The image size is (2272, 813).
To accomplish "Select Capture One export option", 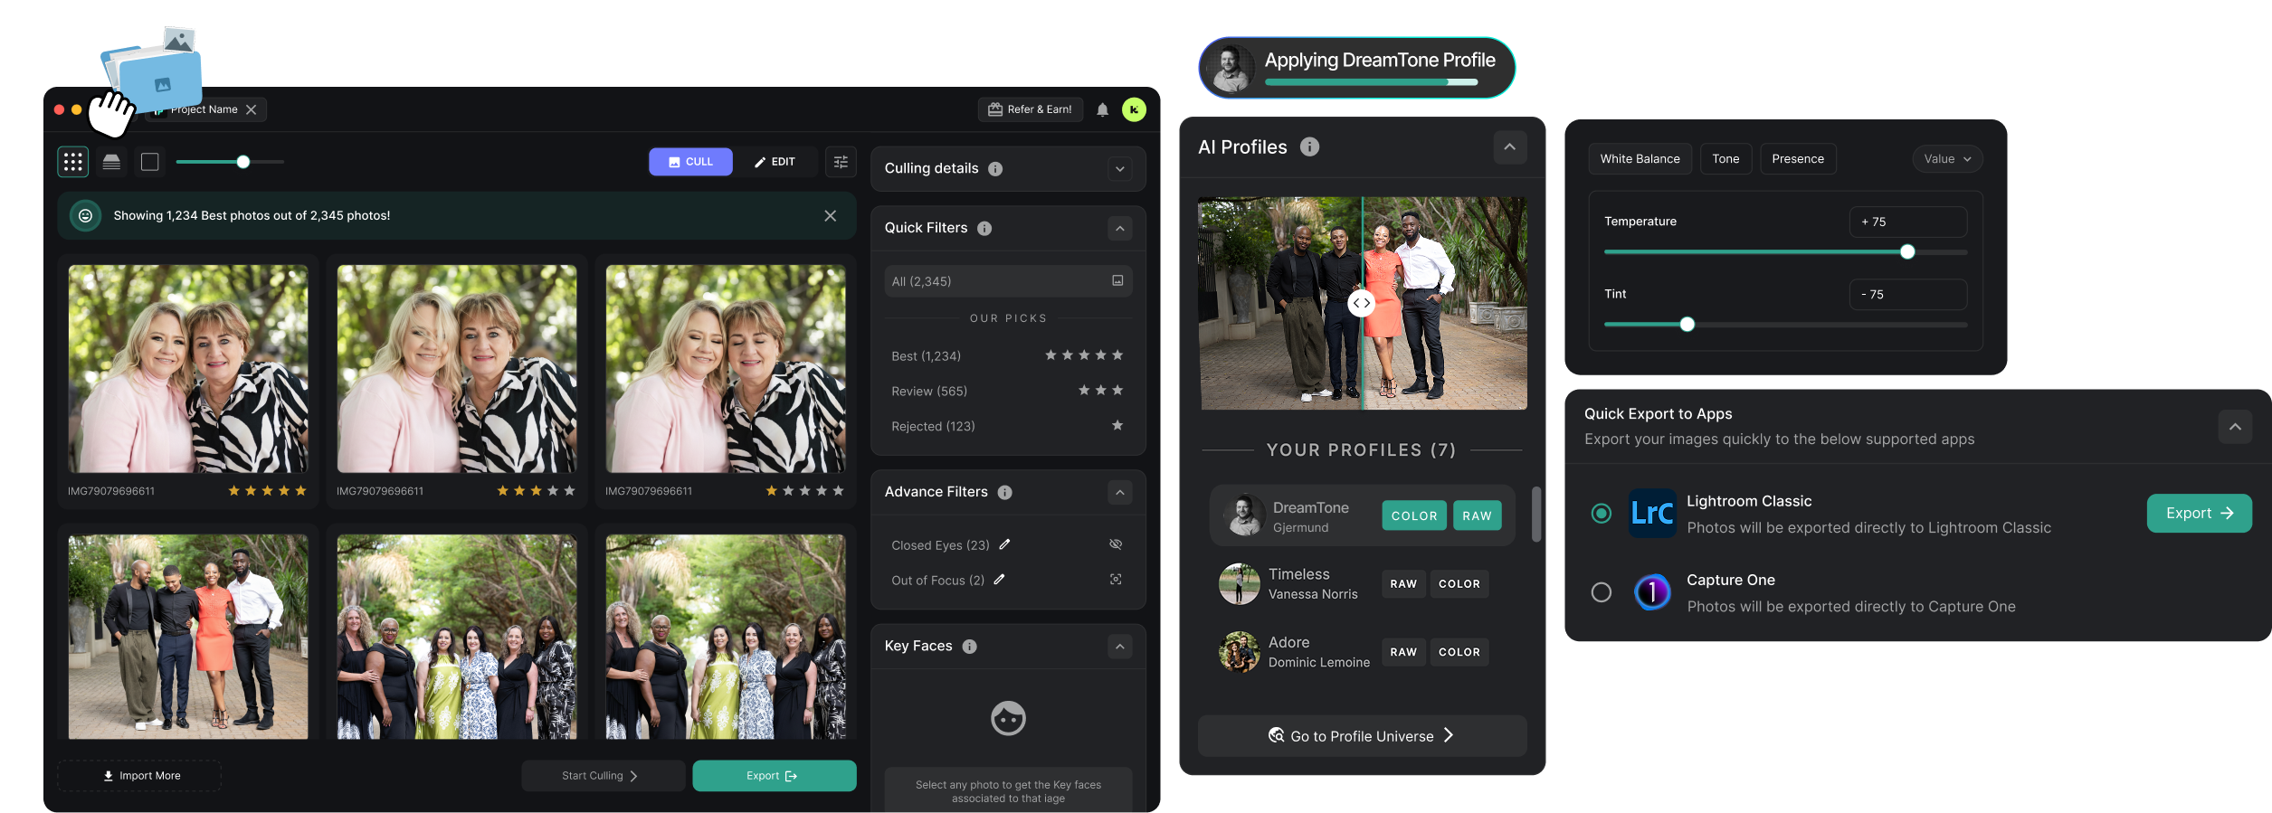I will tap(1601, 592).
